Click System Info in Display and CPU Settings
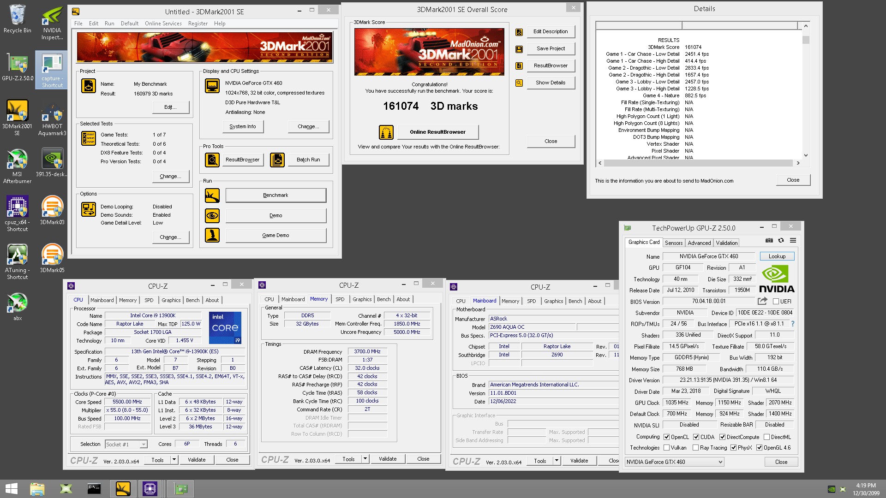886x498 pixels. click(x=243, y=126)
